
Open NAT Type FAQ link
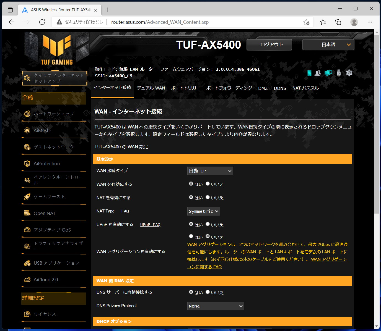point(125,211)
